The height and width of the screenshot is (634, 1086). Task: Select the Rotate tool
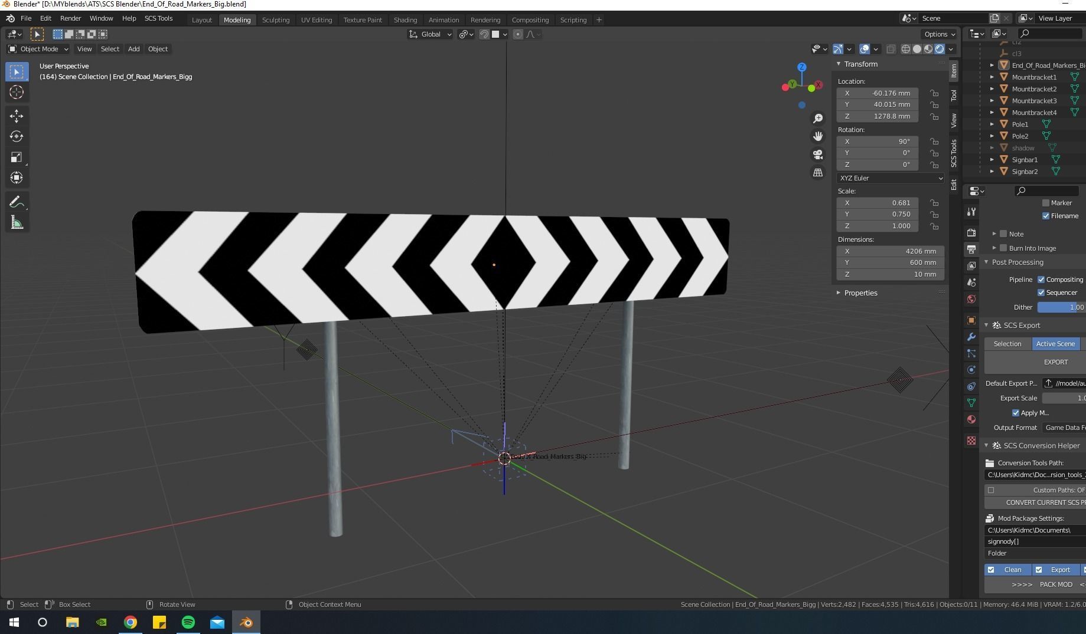coord(17,136)
